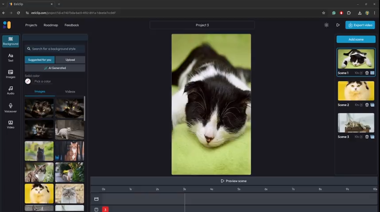Open Roadmap link

pos(51,25)
